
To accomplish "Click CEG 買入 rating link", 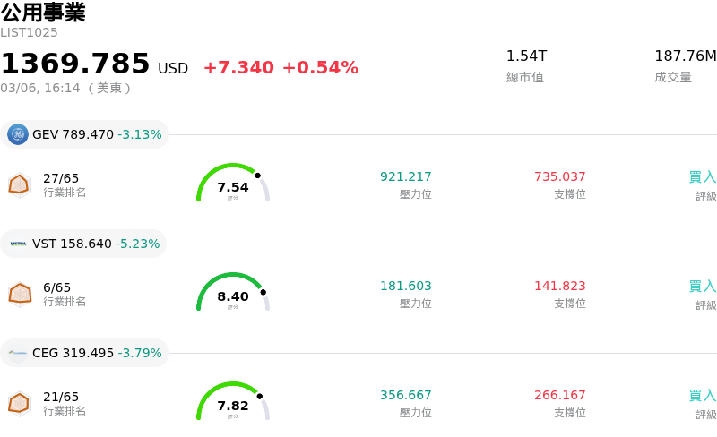I will 702,396.
